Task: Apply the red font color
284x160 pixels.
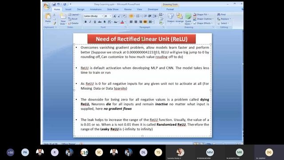Action: [122, 22]
